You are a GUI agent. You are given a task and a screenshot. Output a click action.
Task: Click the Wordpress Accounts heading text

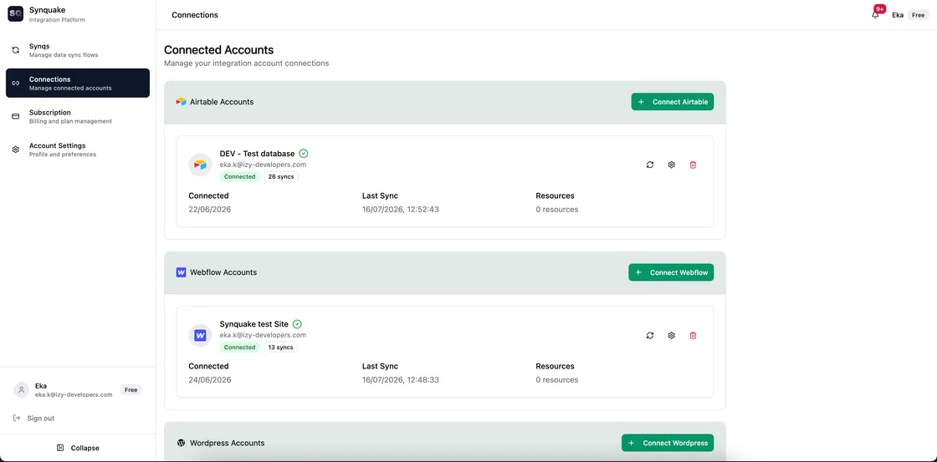coord(227,443)
